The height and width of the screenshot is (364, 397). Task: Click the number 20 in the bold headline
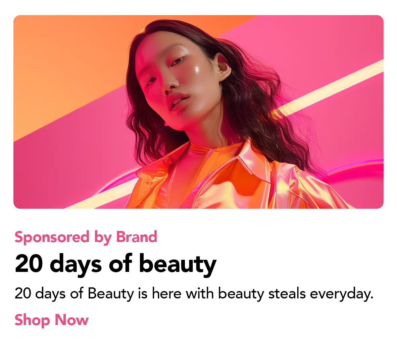click(29, 263)
